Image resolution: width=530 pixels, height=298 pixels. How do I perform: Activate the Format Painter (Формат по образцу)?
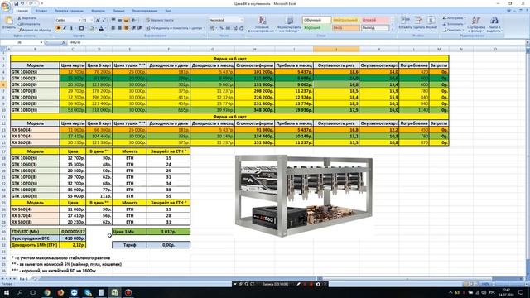coord(34,30)
